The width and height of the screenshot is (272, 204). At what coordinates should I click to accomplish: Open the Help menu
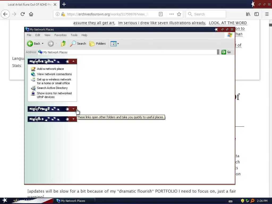coord(84,35)
